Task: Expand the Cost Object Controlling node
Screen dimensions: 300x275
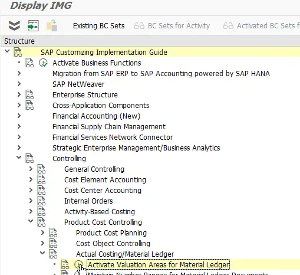Action: (x=42, y=243)
